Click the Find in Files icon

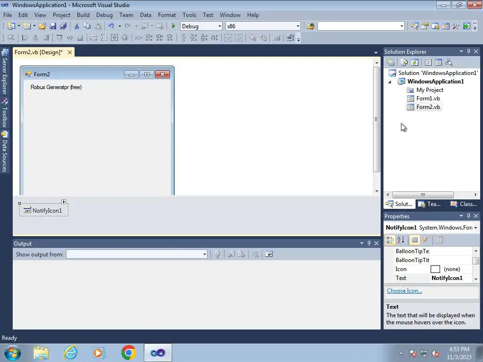[310, 26]
